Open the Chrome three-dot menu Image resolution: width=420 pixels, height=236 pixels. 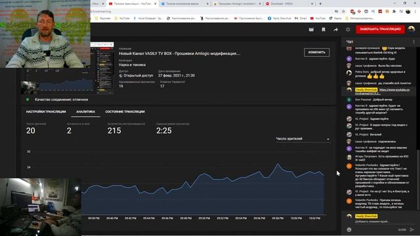pos(415,12)
